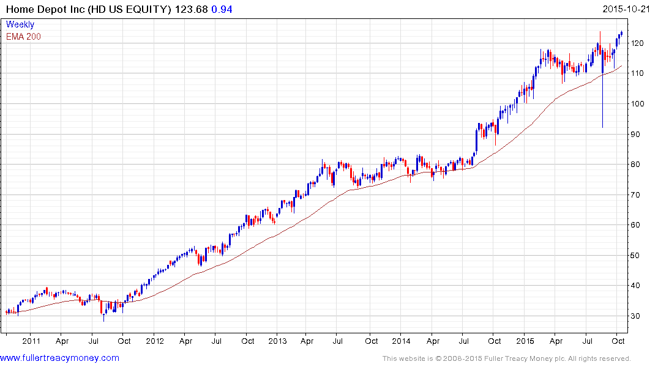Screen dimensions: 658x367
Task: Click the 2014 x-axis label
Action: (x=401, y=341)
